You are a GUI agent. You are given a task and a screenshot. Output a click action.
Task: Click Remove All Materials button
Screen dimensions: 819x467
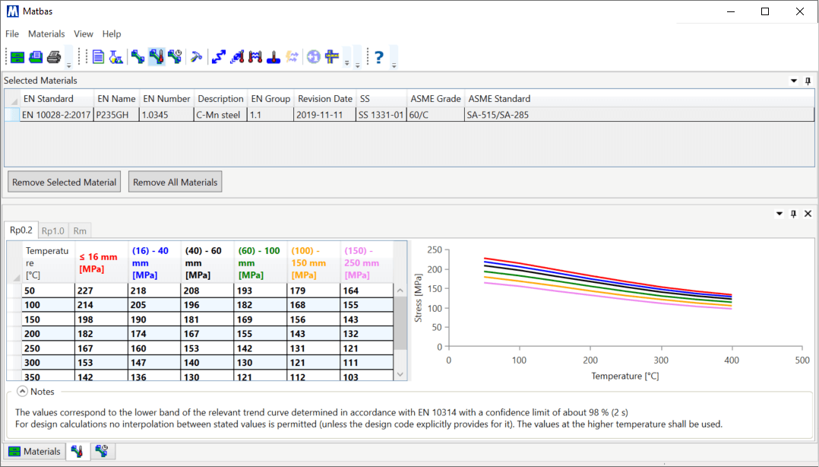pos(175,183)
